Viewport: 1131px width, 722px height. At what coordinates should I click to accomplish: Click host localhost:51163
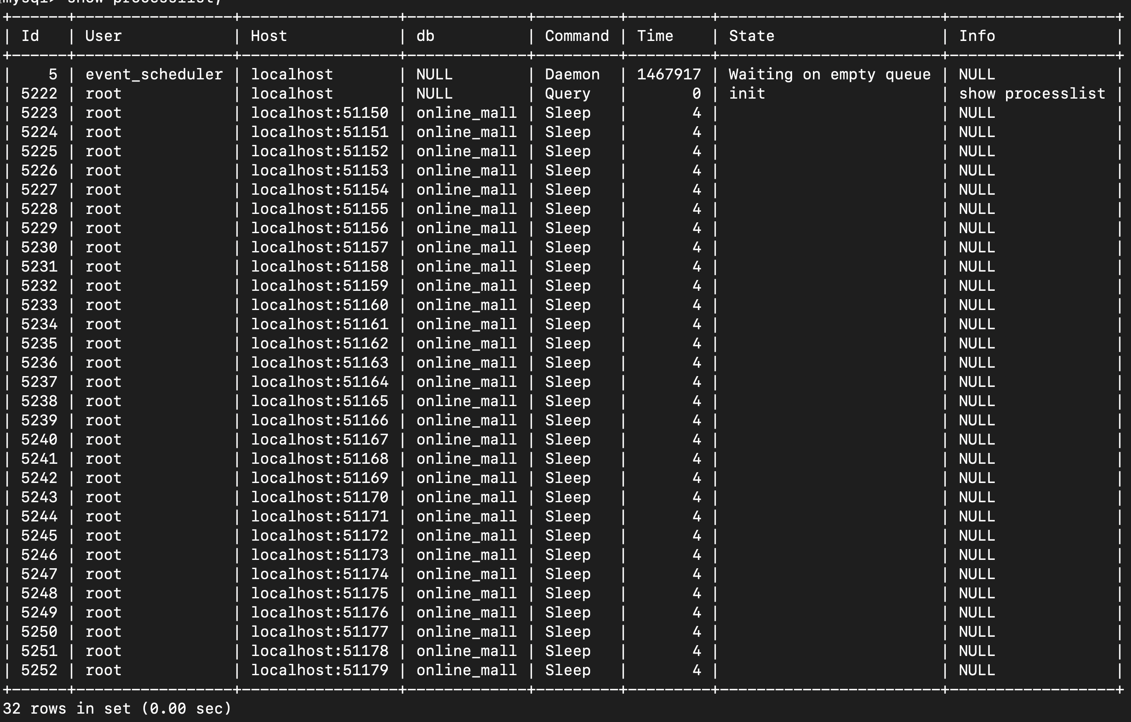point(319,364)
